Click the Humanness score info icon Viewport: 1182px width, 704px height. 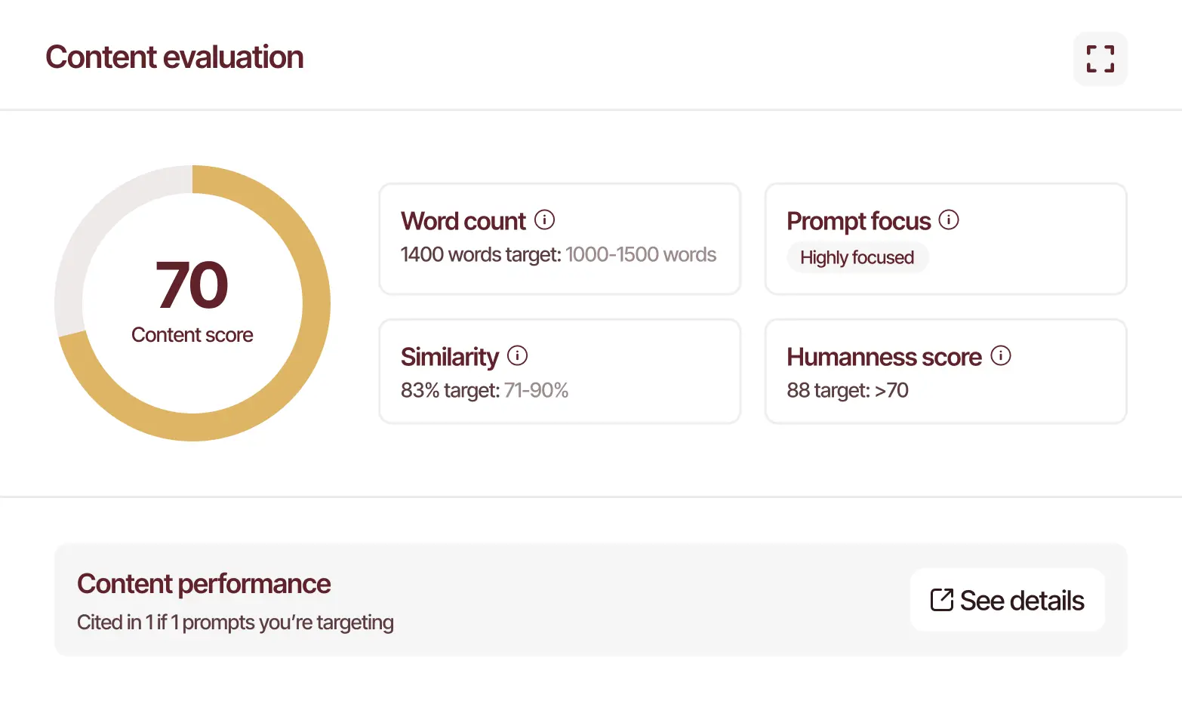(x=1001, y=355)
